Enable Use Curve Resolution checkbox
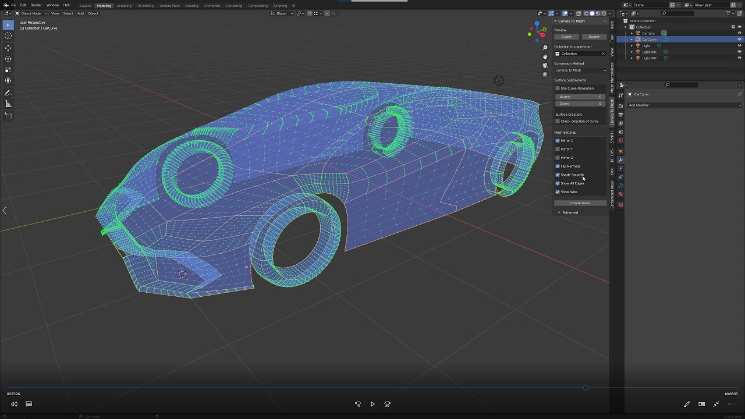Image resolution: width=745 pixels, height=419 pixels. pyautogui.click(x=558, y=88)
